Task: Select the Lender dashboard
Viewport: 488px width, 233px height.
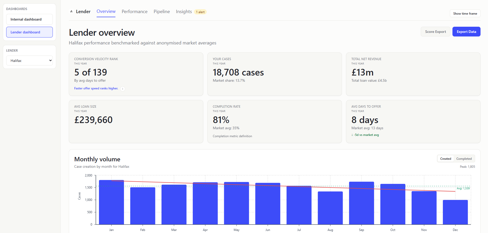Action: pos(29,32)
